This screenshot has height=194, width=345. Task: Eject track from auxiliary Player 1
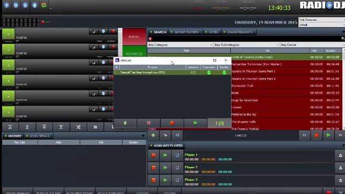click(x=340, y=155)
